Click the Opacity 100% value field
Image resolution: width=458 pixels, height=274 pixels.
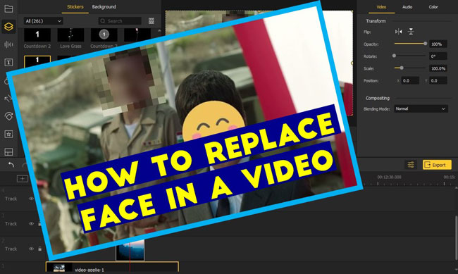pos(438,44)
